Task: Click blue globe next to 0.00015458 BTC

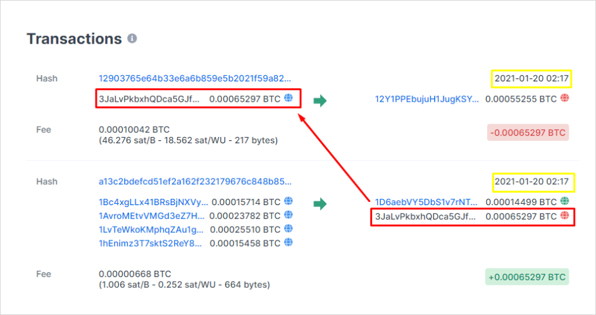Action: pyautogui.click(x=289, y=242)
